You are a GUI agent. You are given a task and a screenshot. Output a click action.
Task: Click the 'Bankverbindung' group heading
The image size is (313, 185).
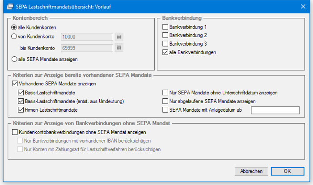click(x=182, y=18)
